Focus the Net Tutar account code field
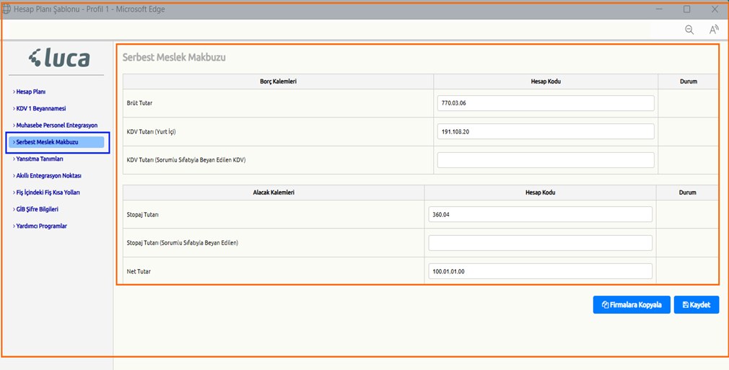The width and height of the screenshot is (729, 370). pyautogui.click(x=540, y=271)
